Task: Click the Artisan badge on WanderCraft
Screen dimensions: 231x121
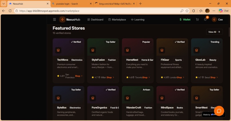Action: click(x=146, y=90)
